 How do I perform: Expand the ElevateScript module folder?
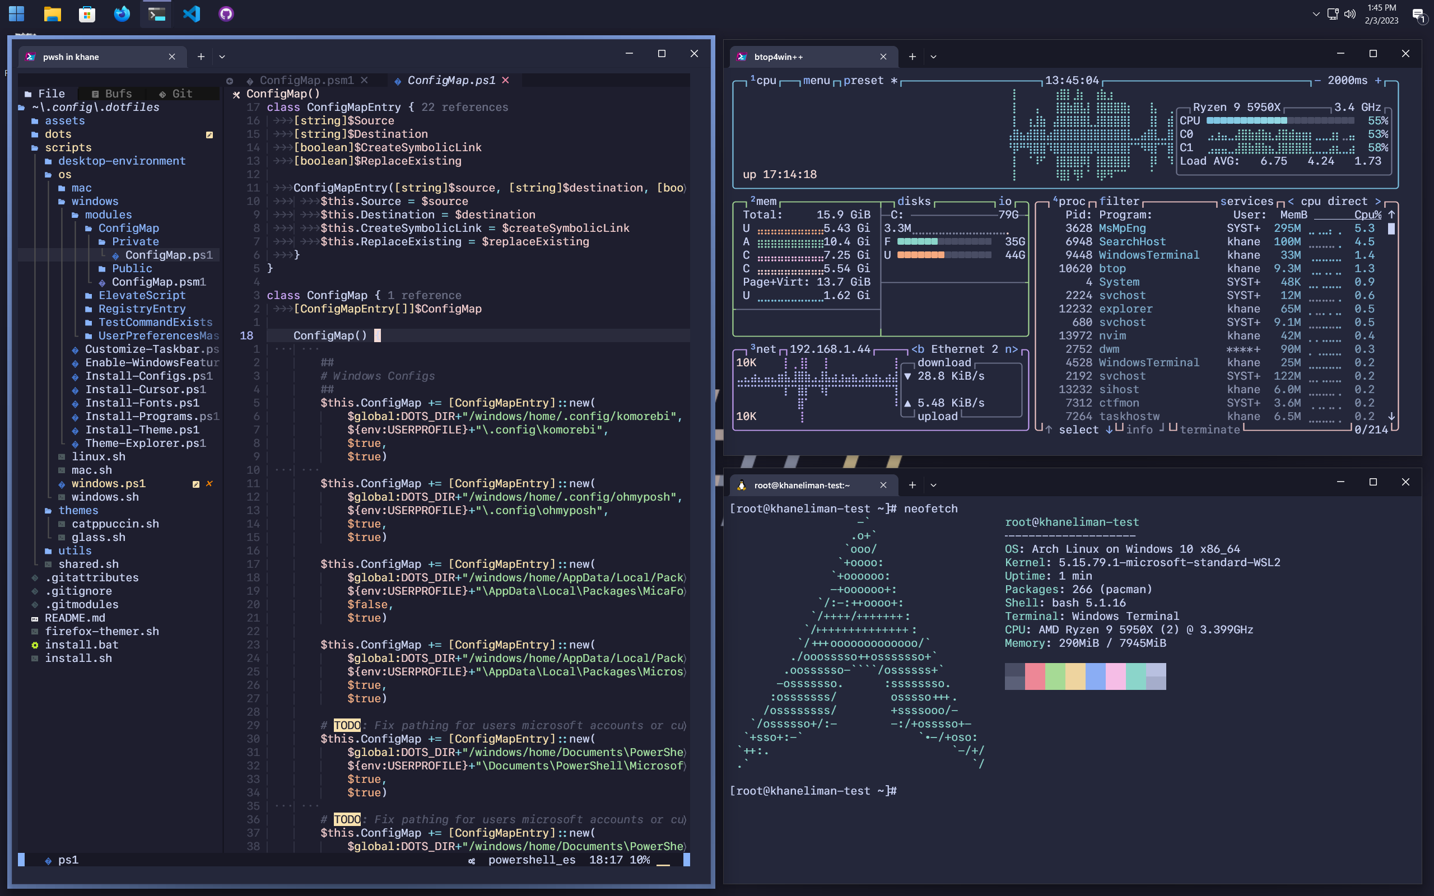point(142,295)
